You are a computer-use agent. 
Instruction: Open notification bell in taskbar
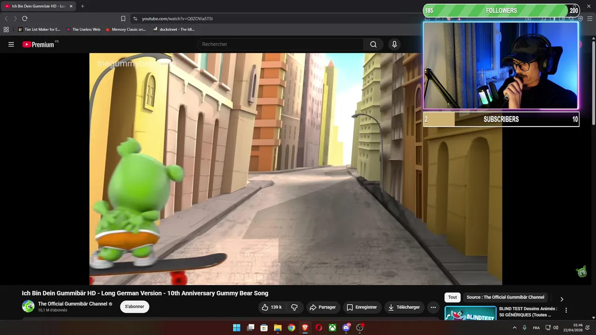pos(588,328)
